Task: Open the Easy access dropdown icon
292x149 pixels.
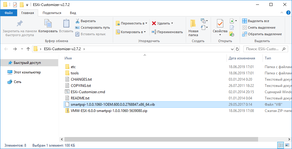Action: [x=204, y=27]
